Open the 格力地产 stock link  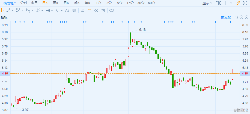pos(10,3)
